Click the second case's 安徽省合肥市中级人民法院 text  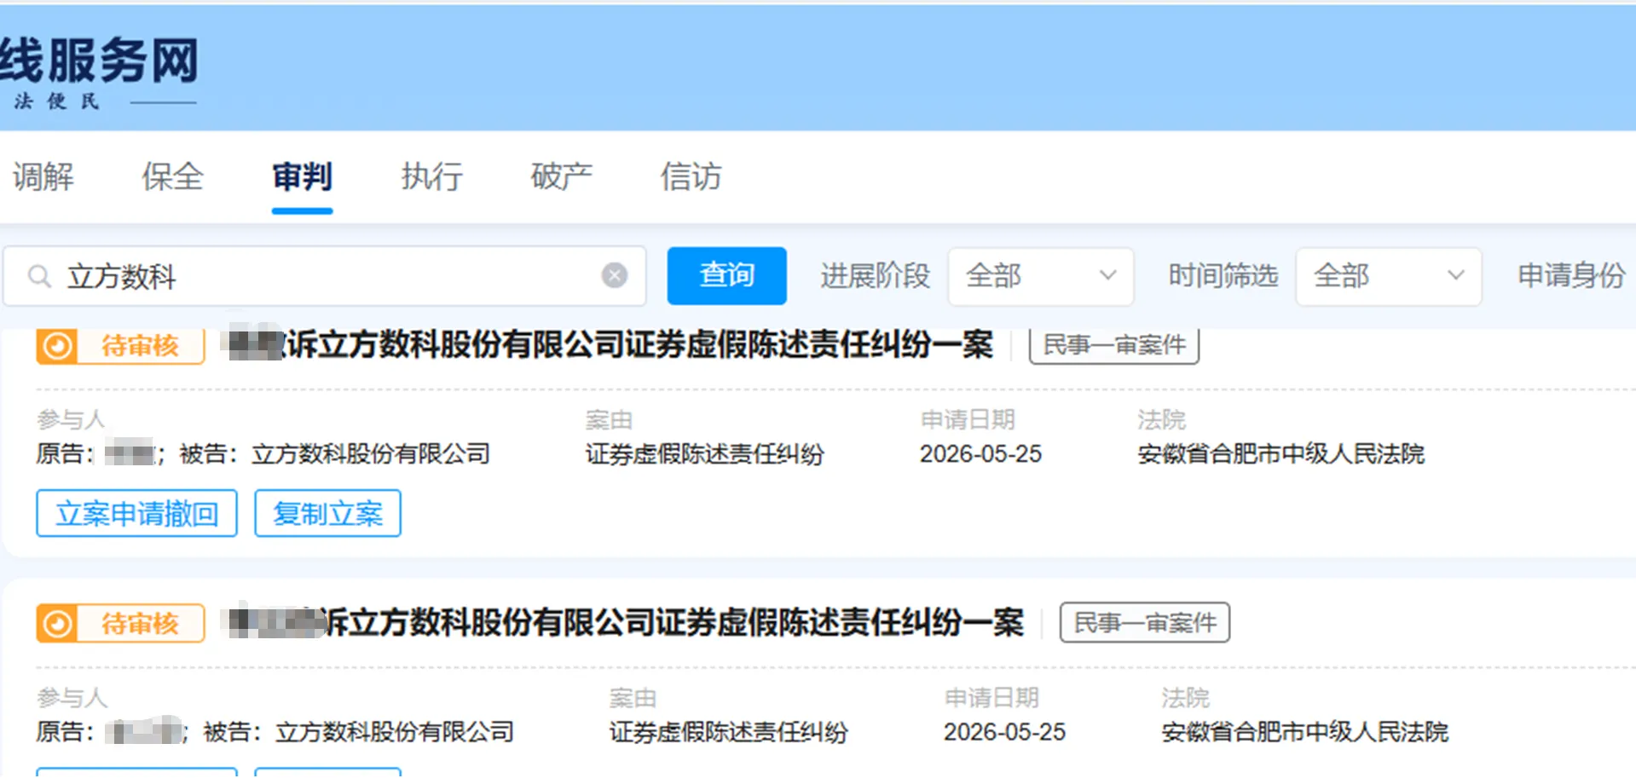(x=1305, y=732)
